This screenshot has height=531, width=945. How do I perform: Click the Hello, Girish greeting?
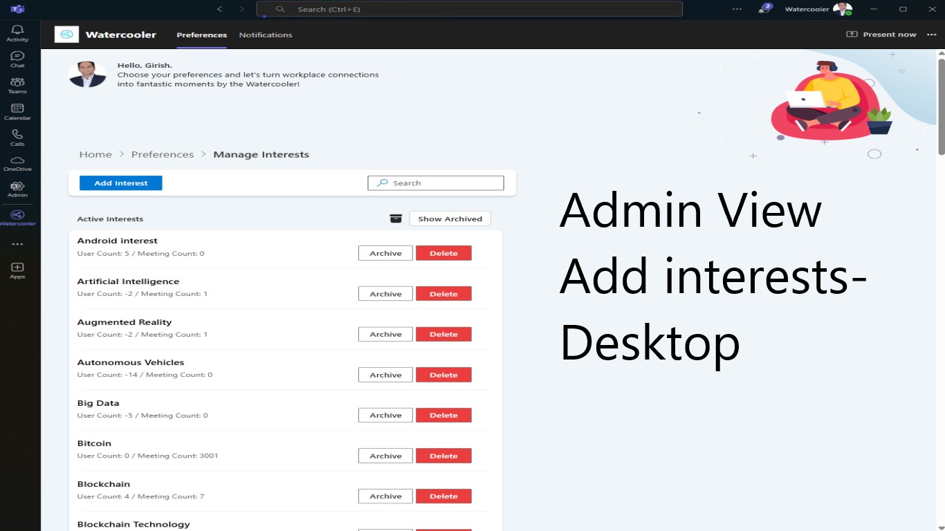tap(145, 66)
